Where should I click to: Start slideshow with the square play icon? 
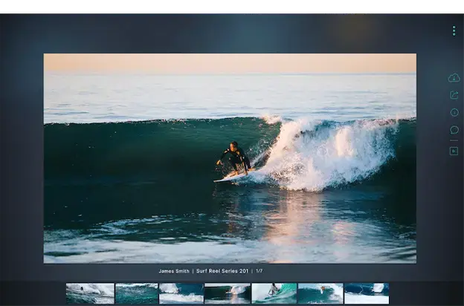point(454,151)
